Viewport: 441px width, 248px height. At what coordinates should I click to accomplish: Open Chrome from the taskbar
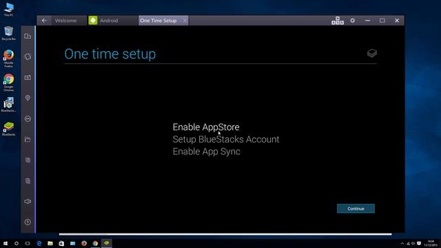click(95, 243)
